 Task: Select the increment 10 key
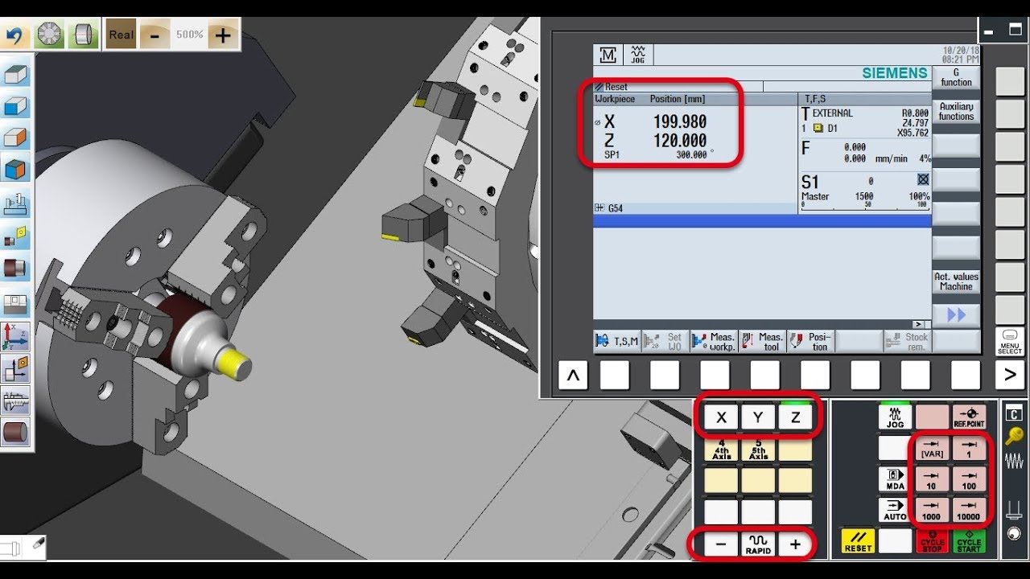[x=932, y=480]
